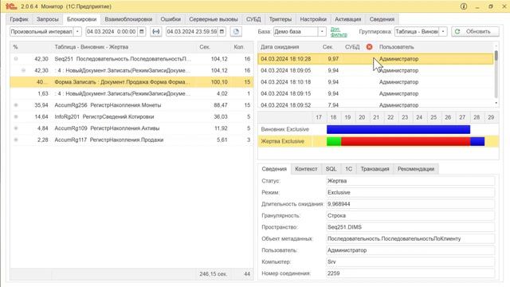The image size is (510, 287).
Task: Click the blue Виновник Exclusive timeline bar
Action: click(x=398, y=129)
